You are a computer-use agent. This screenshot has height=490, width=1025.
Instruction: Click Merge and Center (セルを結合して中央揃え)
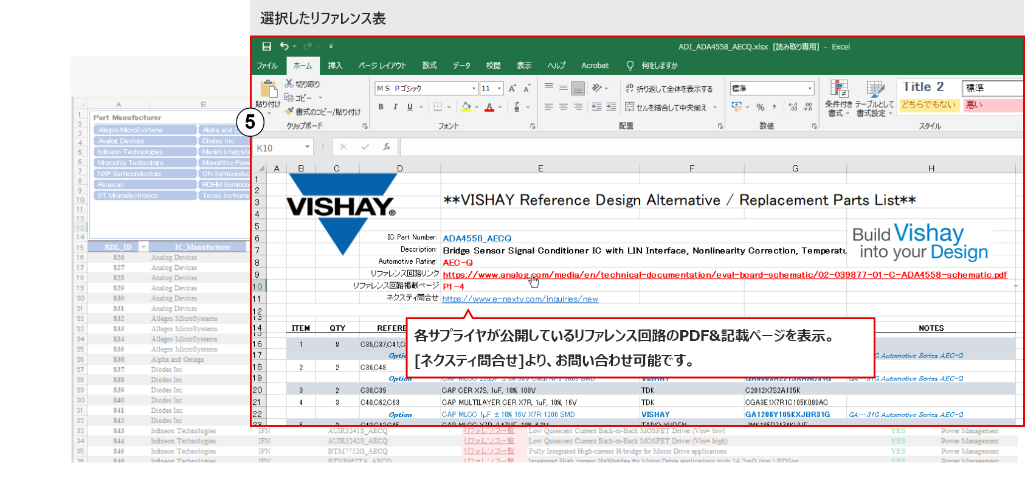(x=666, y=108)
